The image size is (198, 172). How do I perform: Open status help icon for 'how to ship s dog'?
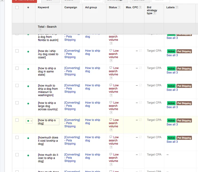pos(111,130)
